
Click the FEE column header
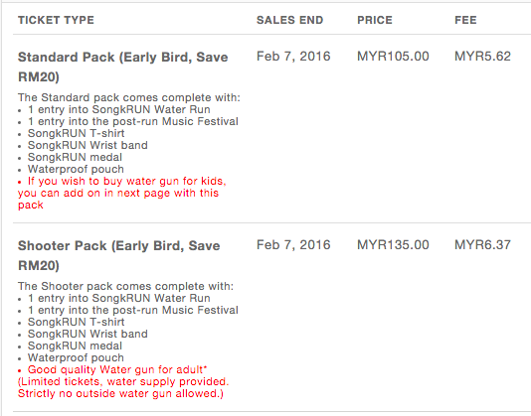[465, 20]
